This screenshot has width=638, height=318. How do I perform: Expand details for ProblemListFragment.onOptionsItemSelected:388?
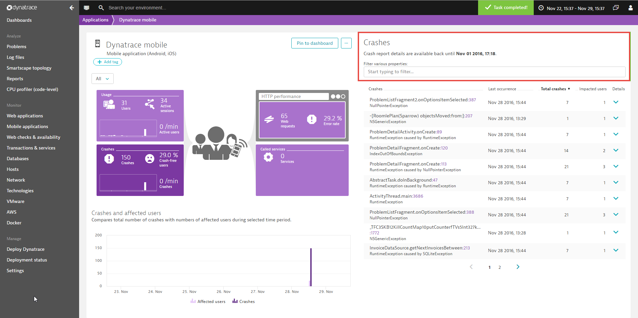pyautogui.click(x=616, y=214)
